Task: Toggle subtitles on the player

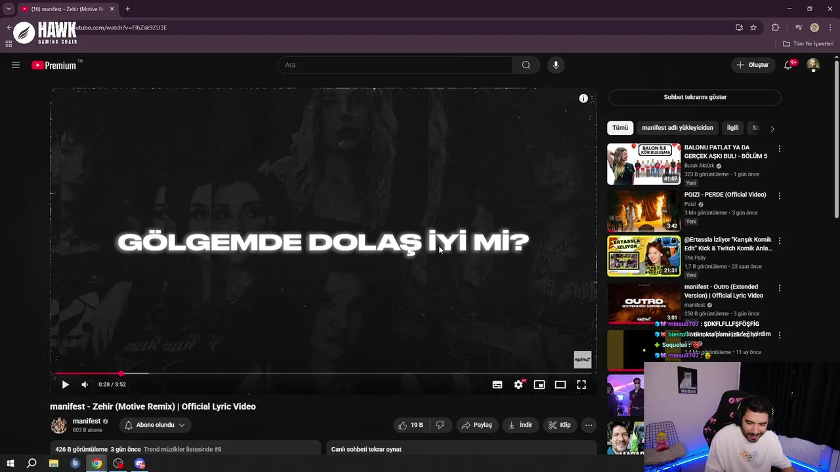Action: coord(497,385)
